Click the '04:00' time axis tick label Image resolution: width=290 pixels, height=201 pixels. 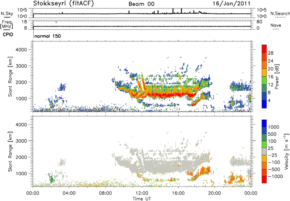pos(69,193)
